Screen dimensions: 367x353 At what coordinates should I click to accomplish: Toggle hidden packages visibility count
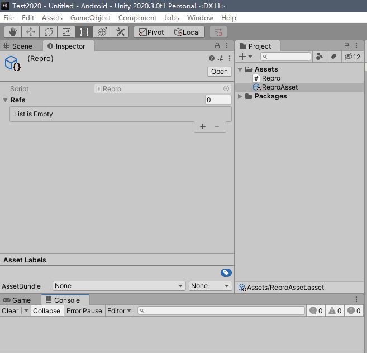pyautogui.click(x=352, y=57)
